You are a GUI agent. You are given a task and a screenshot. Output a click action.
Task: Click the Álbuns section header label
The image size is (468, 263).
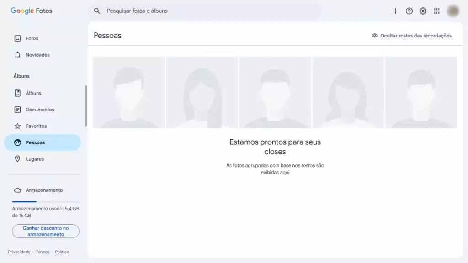coord(21,76)
